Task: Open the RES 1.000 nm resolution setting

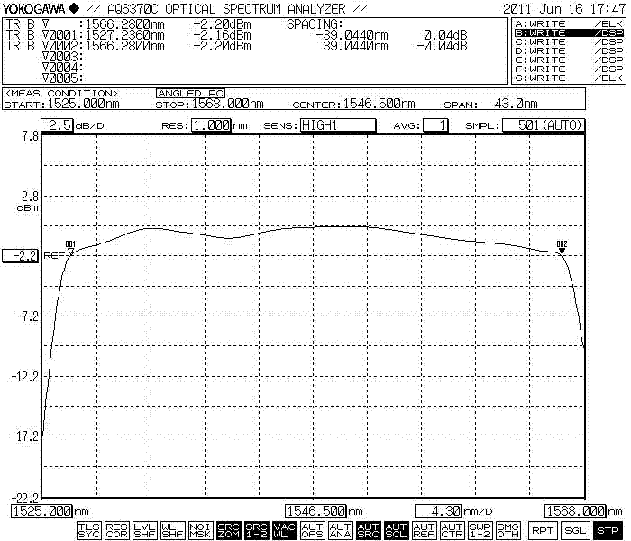Action: [210, 125]
